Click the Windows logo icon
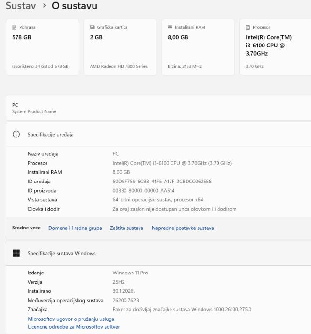Viewport: 311px width, 334px height. [16, 253]
